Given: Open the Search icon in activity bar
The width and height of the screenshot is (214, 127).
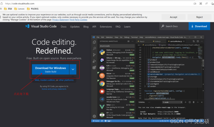Looking at the screenshot, I should [x=94, y=48].
